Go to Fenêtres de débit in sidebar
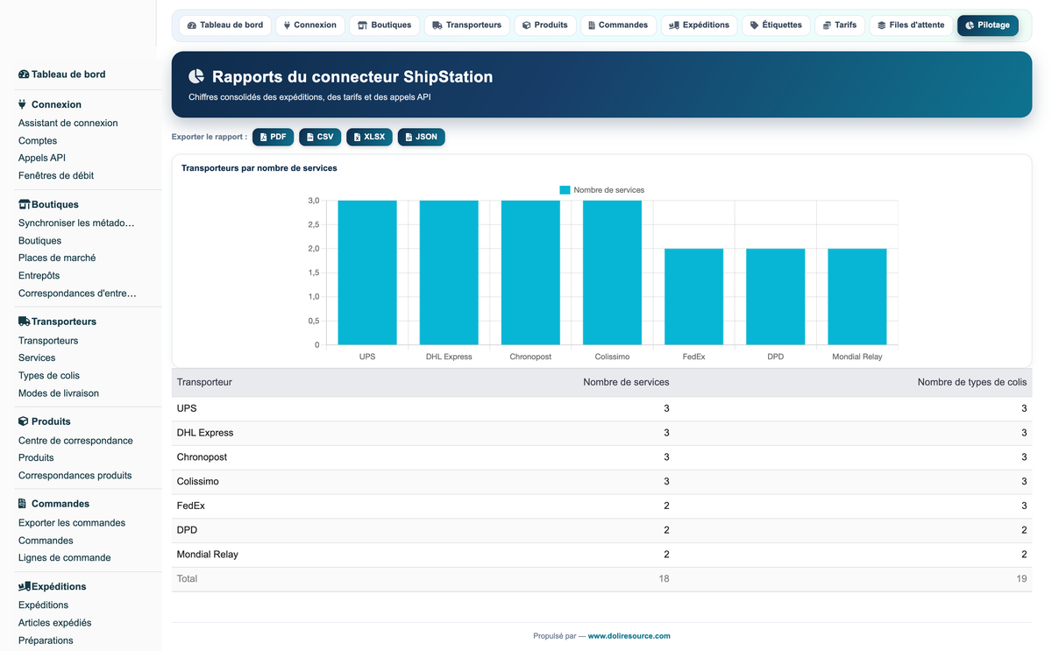1052x651 pixels. tap(56, 176)
